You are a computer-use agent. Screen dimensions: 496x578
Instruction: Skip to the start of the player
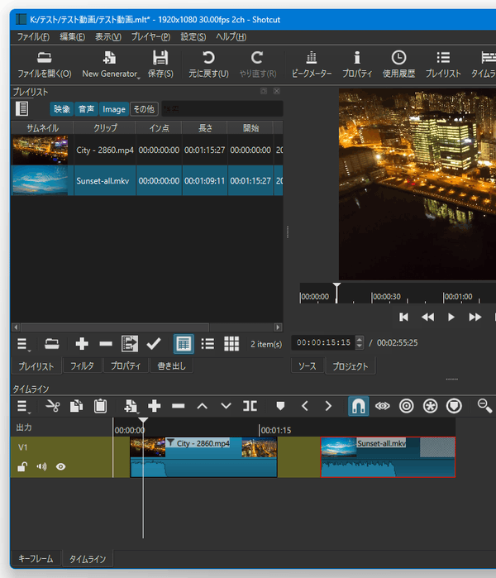[x=404, y=317]
